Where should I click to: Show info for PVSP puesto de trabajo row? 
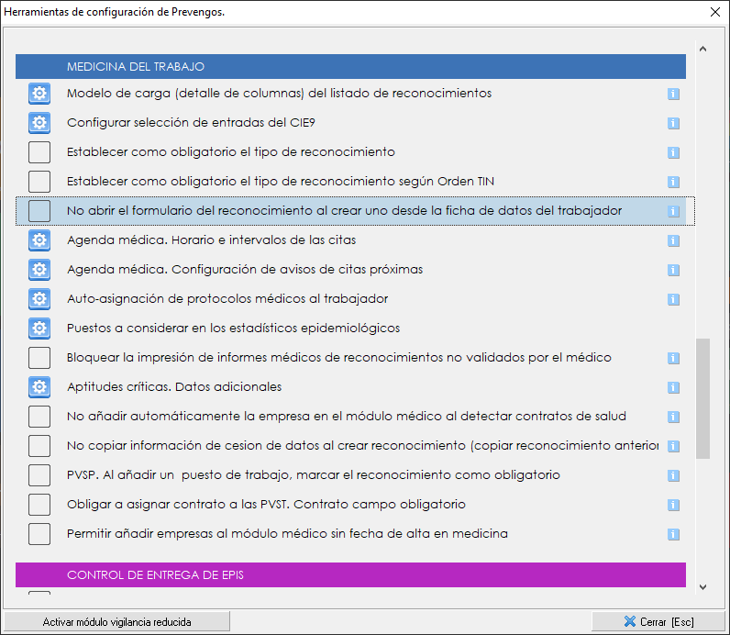click(673, 475)
